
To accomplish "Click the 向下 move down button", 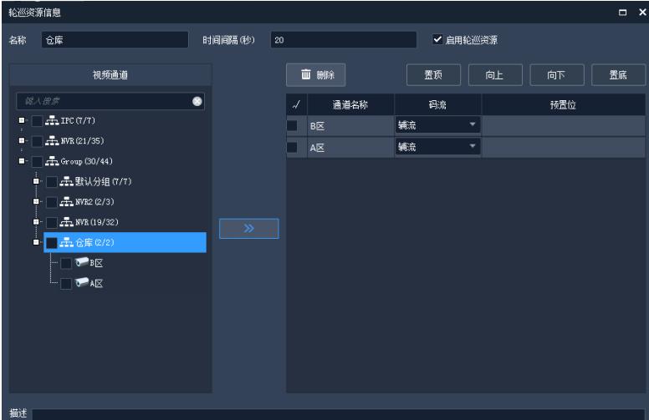I will (557, 75).
